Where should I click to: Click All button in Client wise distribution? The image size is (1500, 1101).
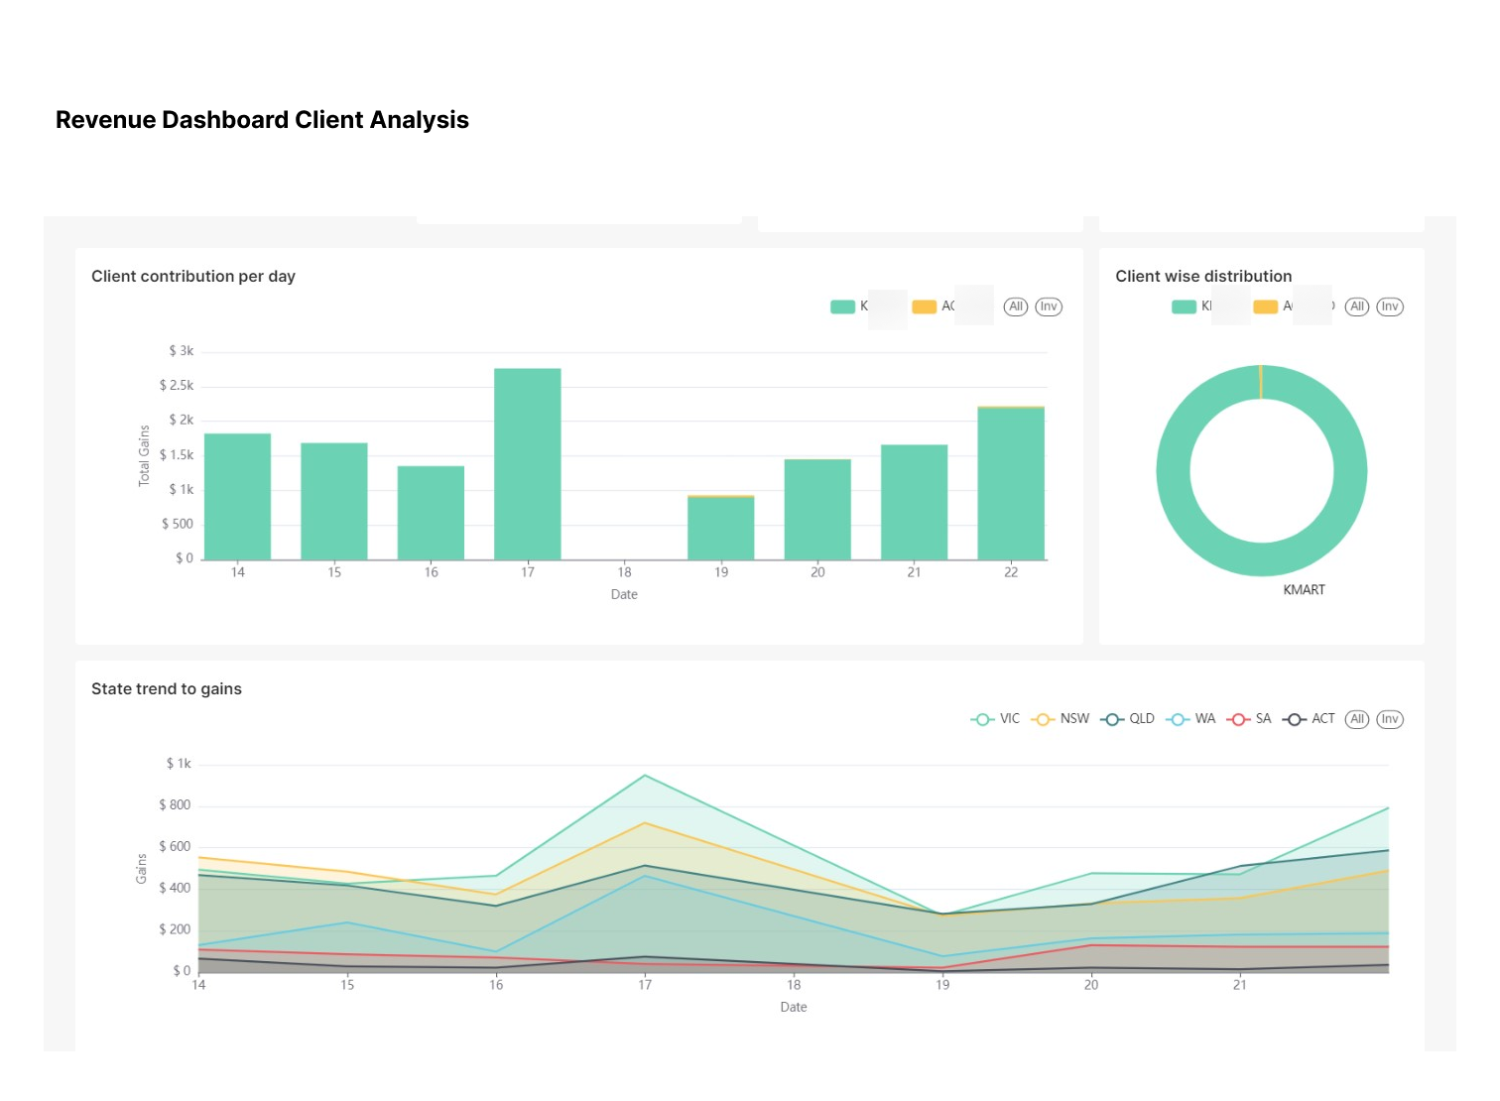pyautogui.click(x=1357, y=306)
